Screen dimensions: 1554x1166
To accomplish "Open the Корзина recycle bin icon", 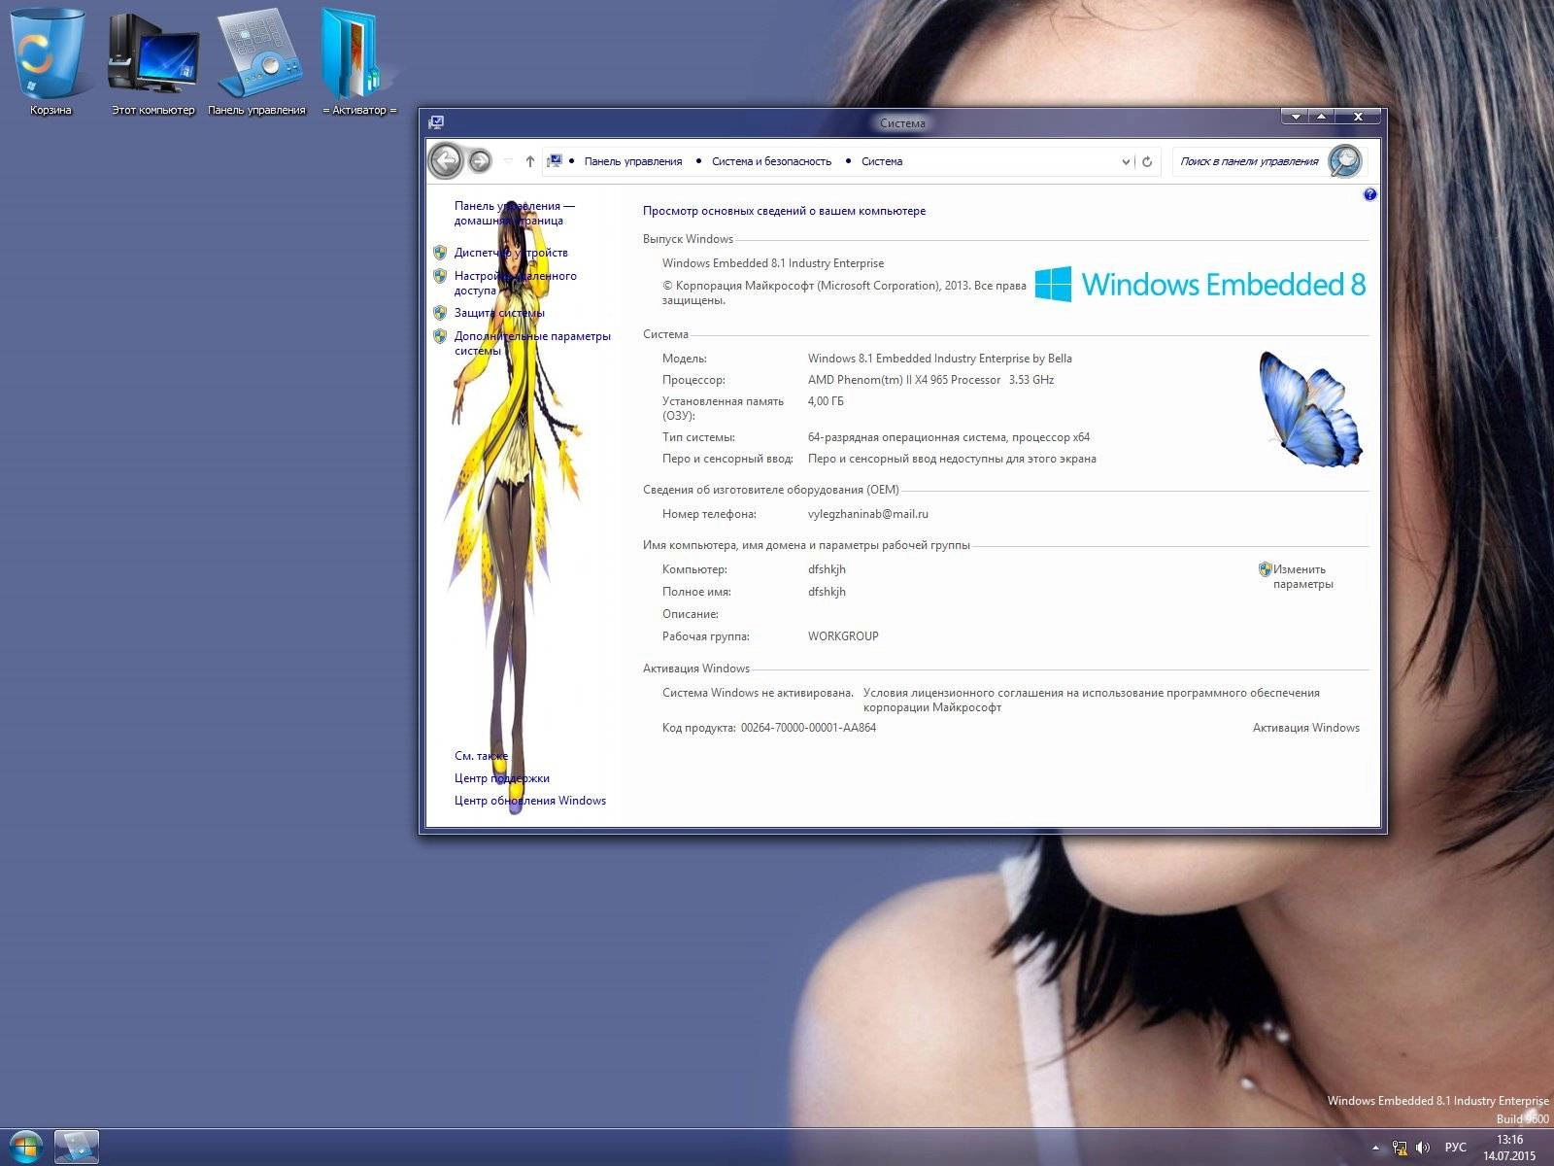I will (51, 61).
